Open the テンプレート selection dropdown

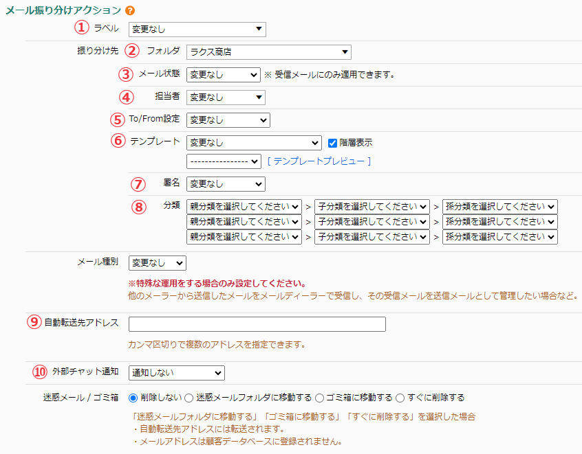253,143
